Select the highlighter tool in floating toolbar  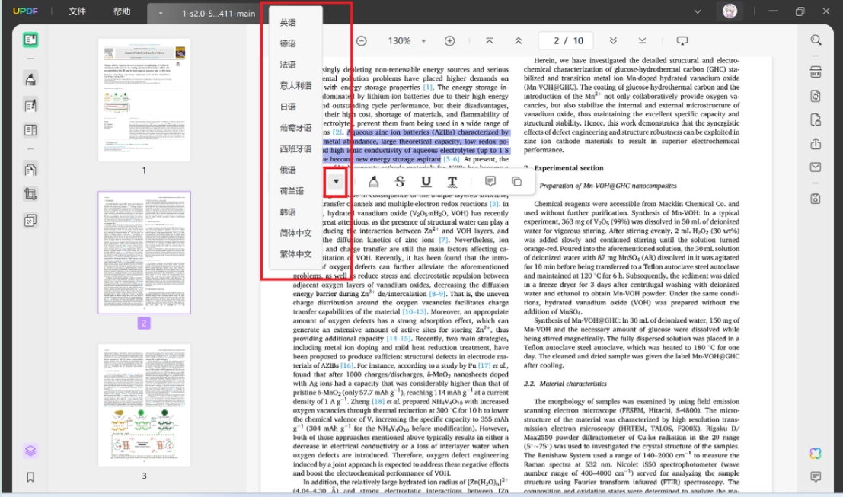coord(373,182)
